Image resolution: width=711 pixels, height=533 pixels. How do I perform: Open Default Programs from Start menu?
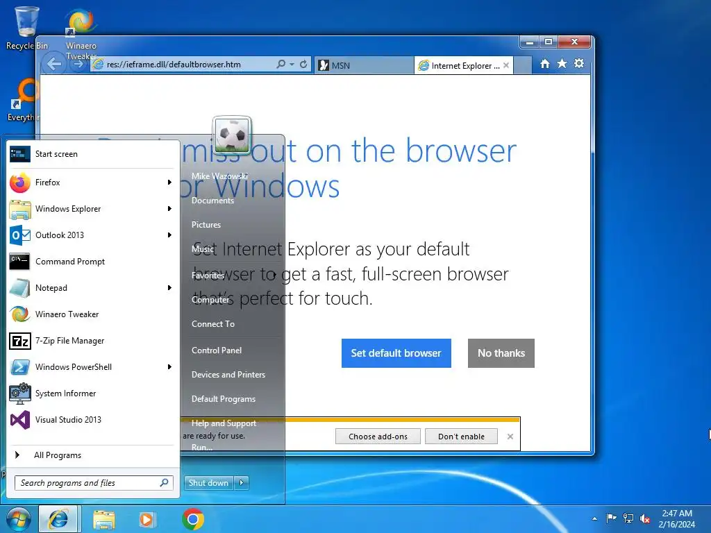tap(224, 399)
